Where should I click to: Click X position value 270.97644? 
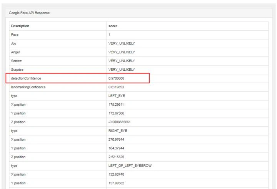click(116, 139)
